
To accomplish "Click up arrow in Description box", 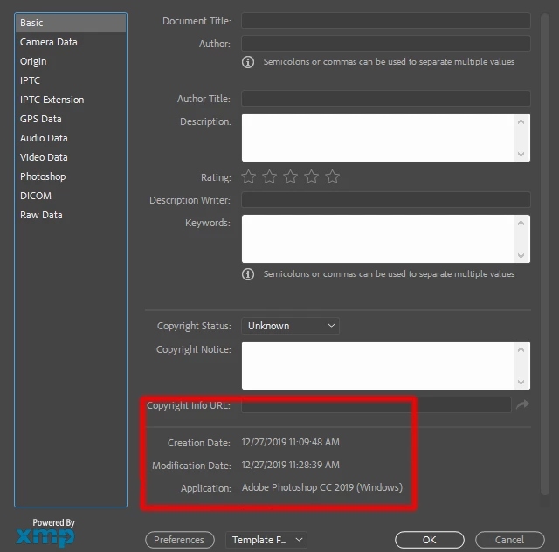I will pyautogui.click(x=521, y=122).
